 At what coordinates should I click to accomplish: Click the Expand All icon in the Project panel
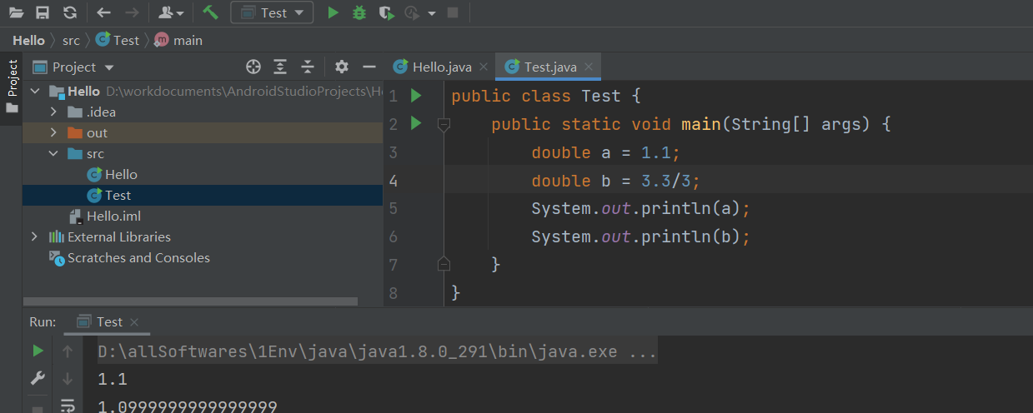click(281, 67)
